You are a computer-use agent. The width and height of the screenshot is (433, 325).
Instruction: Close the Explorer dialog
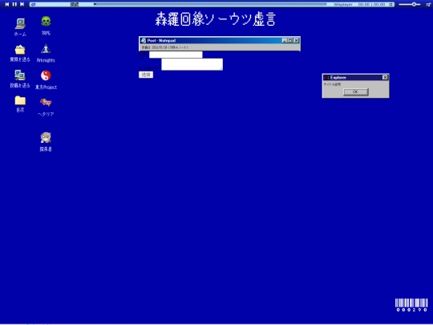[385, 77]
